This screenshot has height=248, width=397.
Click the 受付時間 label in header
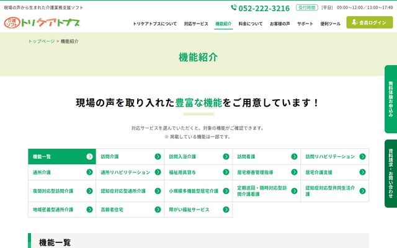point(307,7)
